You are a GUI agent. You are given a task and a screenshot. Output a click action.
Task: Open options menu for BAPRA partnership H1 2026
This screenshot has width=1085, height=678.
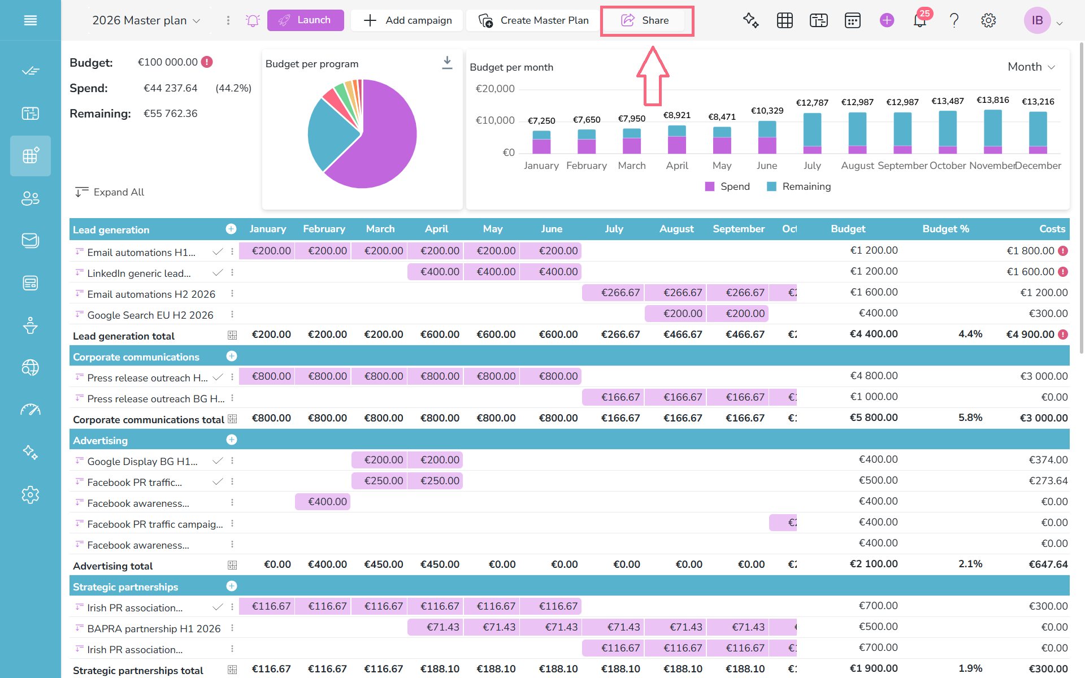click(x=232, y=628)
